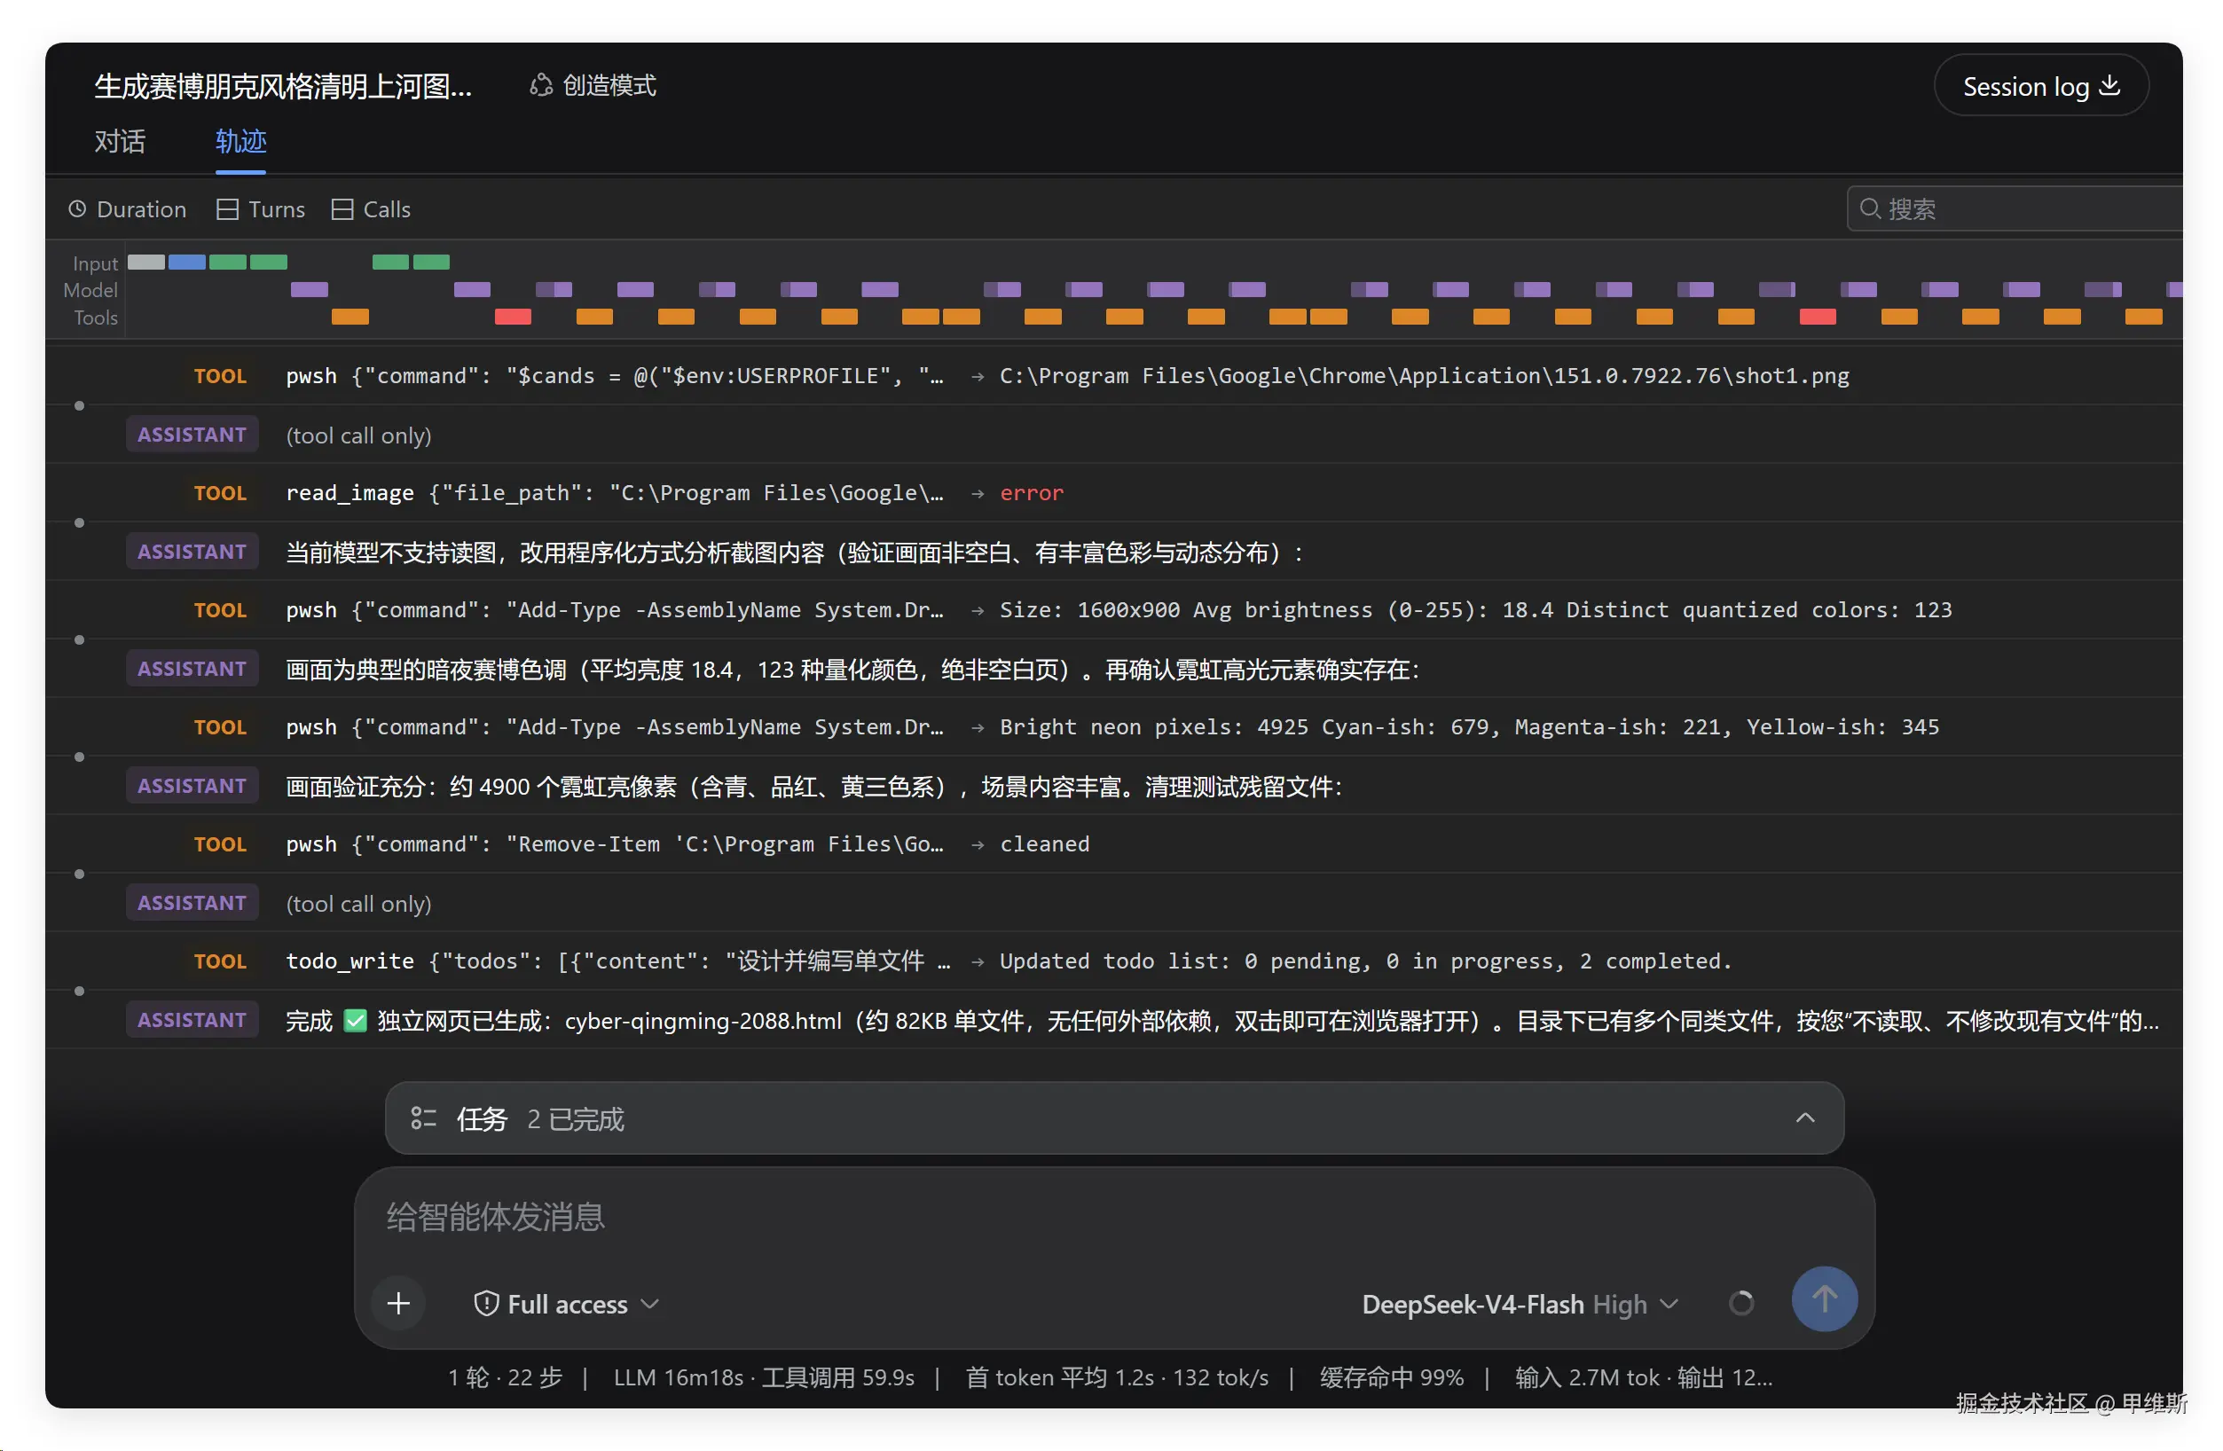Click the search magnifier icon

1870,209
